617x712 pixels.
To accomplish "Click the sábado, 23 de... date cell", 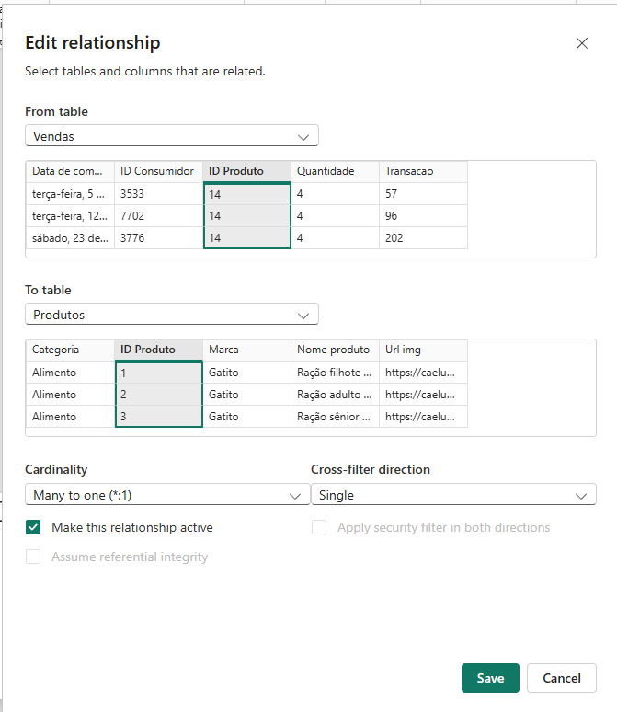I will click(71, 238).
